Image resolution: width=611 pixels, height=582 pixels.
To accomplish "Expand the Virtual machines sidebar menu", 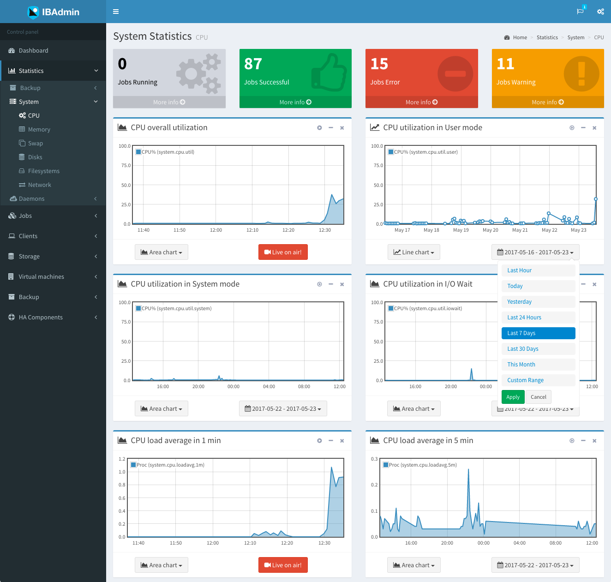I will (53, 276).
